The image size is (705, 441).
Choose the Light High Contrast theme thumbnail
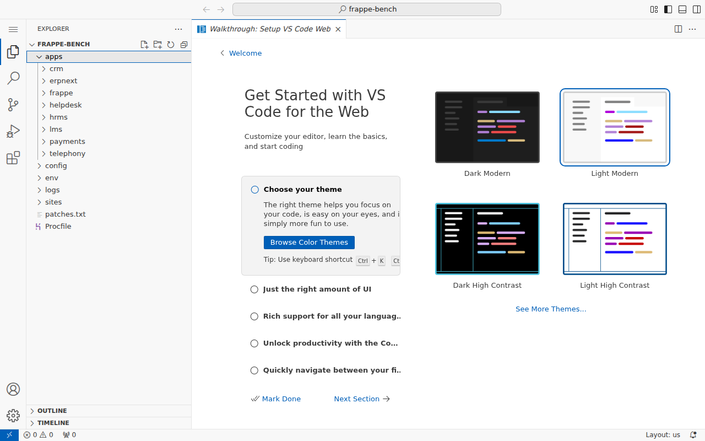point(615,239)
